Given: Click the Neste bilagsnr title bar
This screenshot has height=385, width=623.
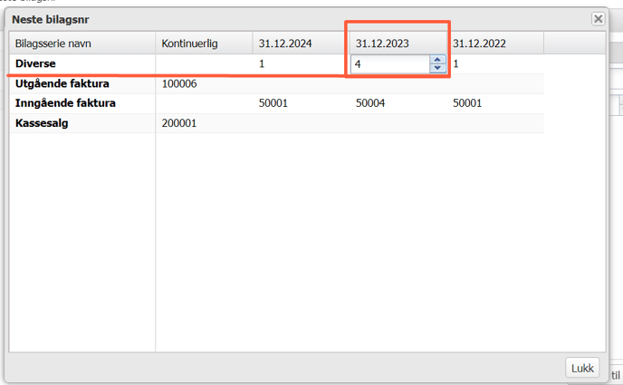Looking at the screenshot, I should (272, 18).
